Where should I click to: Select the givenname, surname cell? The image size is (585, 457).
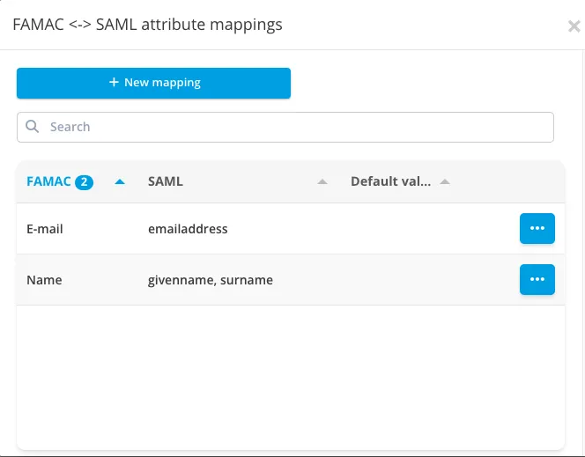click(211, 280)
